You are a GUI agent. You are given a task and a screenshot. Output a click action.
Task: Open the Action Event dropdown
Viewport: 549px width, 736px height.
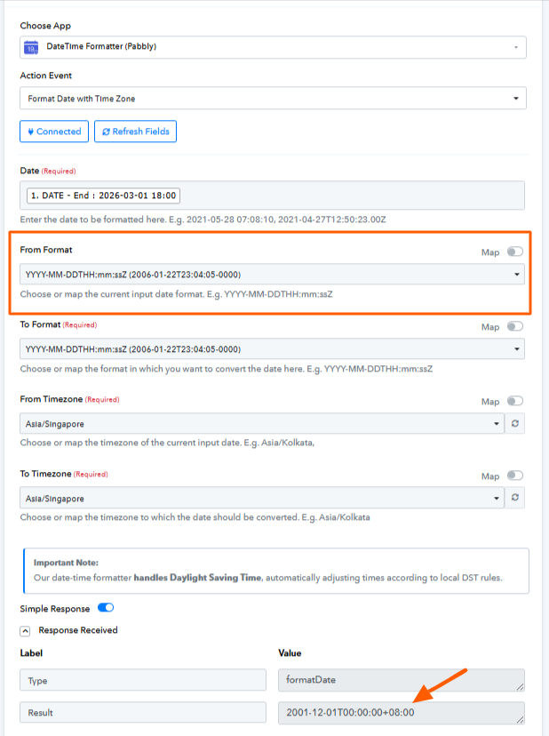click(273, 98)
